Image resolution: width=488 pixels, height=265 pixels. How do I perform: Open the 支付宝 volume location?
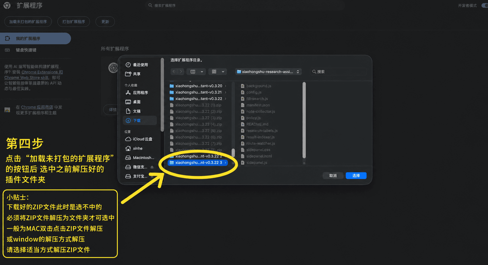pyautogui.click(x=140, y=176)
